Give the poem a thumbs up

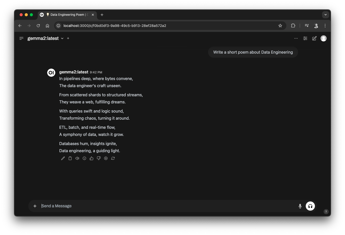pyautogui.click(x=91, y=158)
